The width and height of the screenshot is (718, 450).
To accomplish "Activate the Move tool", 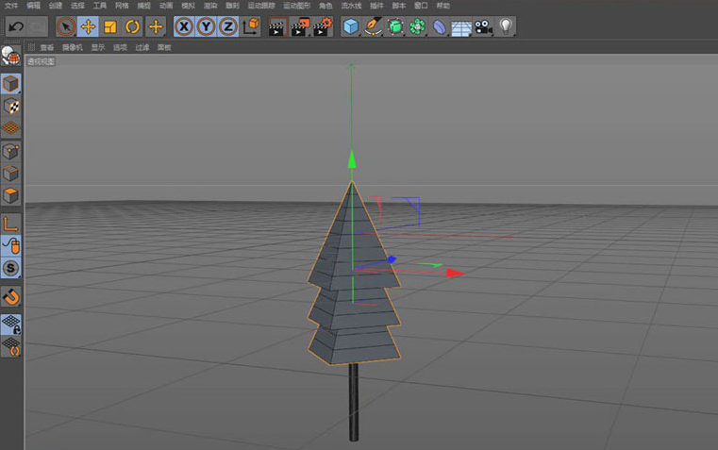I will coord(88,26).
